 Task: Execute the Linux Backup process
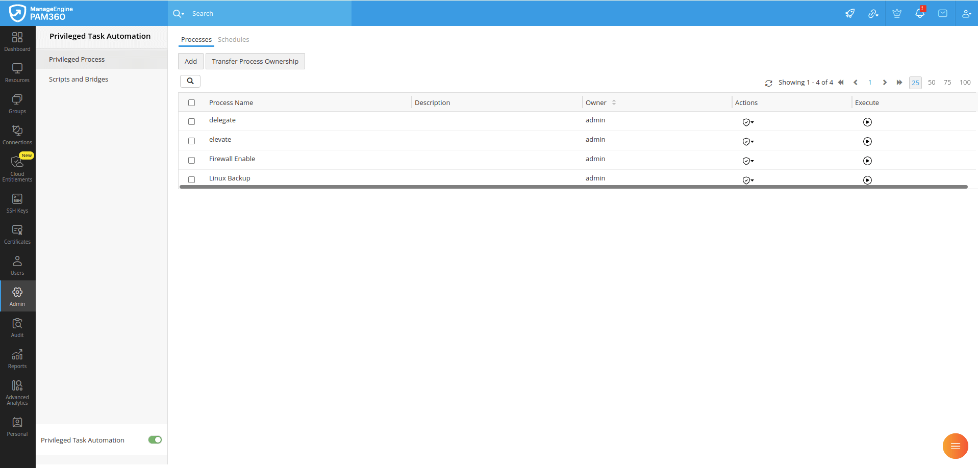[x=867, y=180]
